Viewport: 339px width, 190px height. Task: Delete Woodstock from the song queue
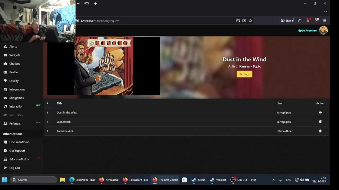(320, 122)
